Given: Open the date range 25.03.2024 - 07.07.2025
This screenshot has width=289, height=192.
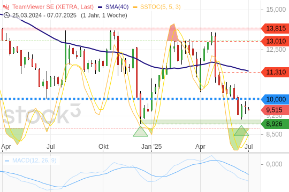Looking at the screenshot, I should (x=44, y=15).
